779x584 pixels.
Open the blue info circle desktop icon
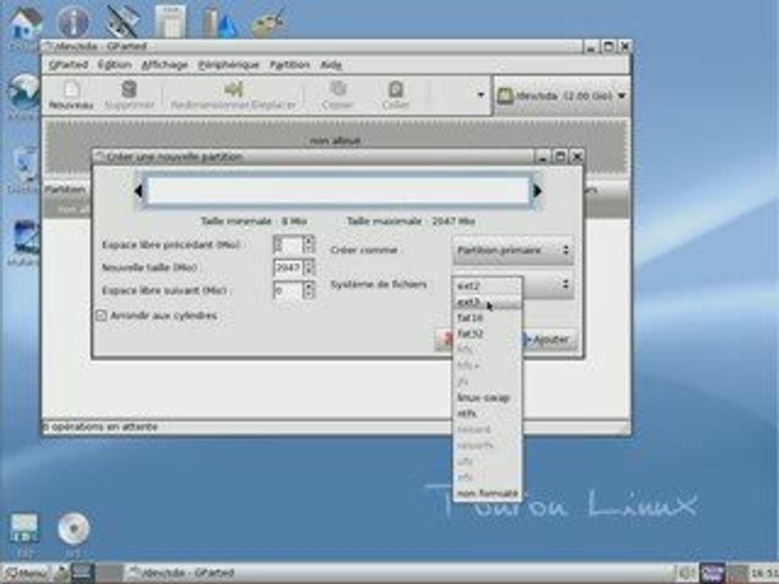tap(74, 22)
